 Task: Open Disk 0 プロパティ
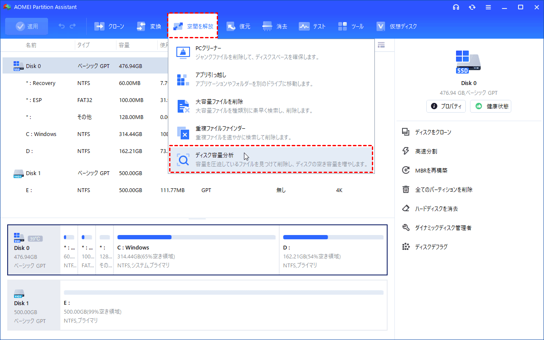click(446, 106)
